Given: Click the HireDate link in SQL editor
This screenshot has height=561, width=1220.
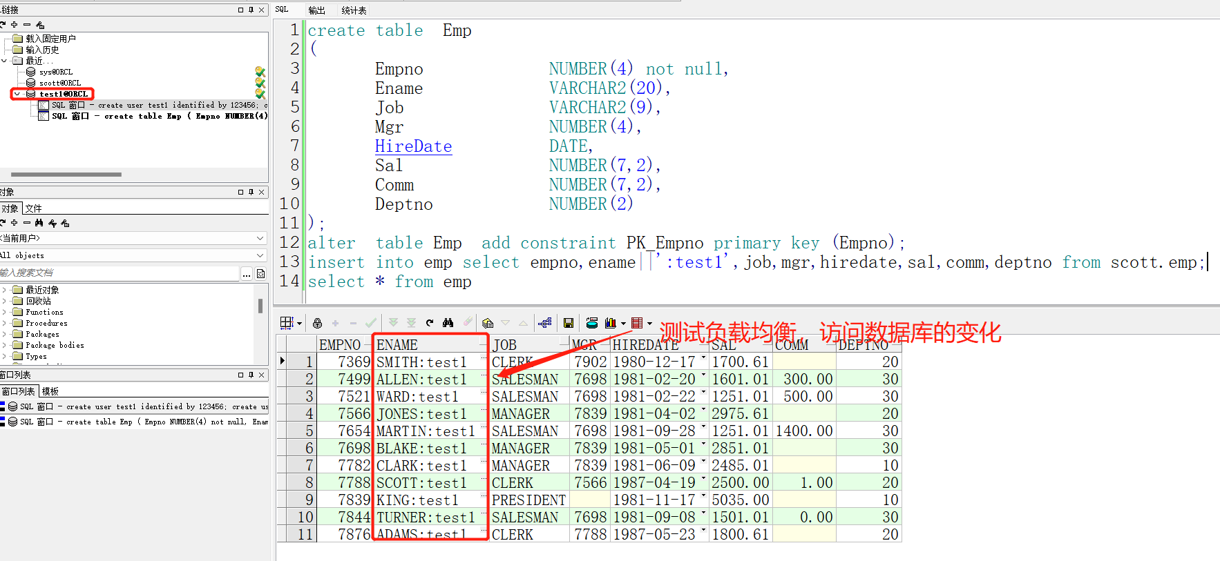Looking at the screenshot, I should click(x=413, y=146).
